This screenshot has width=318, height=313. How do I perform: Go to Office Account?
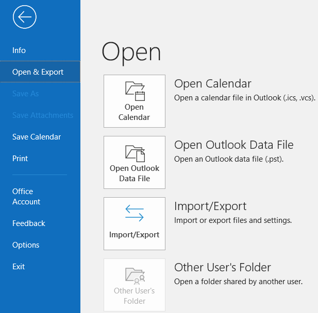point(40,197)
